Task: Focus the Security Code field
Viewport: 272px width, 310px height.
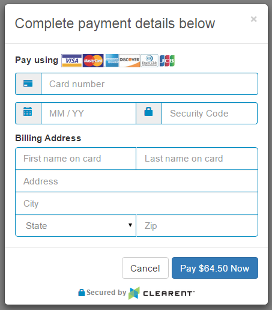Action: pyautogui.click(x=210, y=114)
